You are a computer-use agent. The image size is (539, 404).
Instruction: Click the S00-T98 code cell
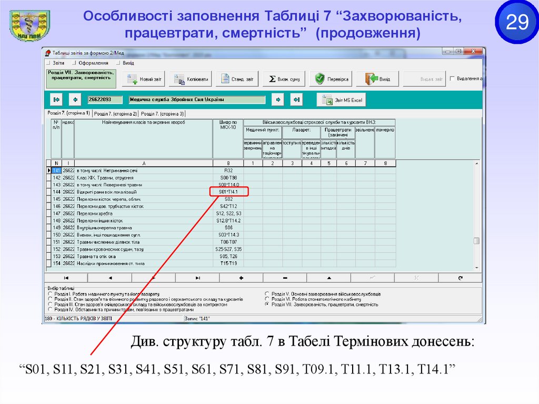(x=228, y=178)
